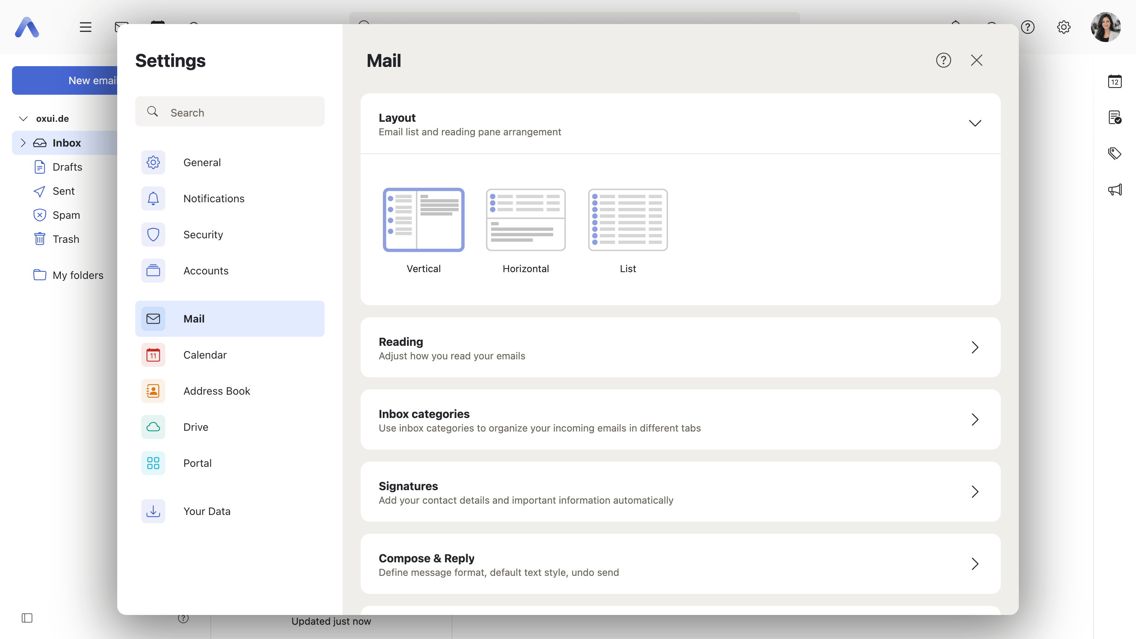Open the mini calendar icon in right sidebar
The image size is (1136, 639).
pos(1115,81)
